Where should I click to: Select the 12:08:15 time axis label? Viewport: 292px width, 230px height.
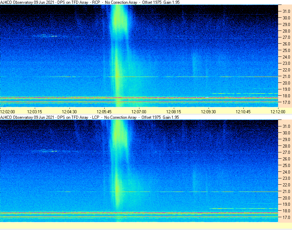click(x=173, y=112)
